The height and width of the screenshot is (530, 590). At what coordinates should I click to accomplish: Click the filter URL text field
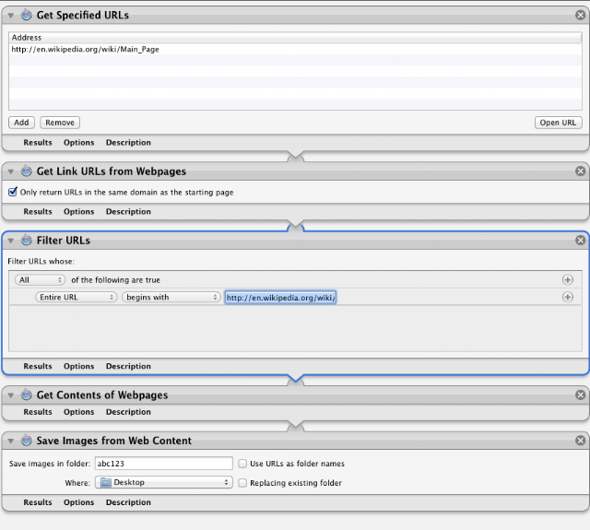(x=280, y=298)
